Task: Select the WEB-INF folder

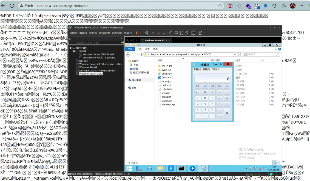Action: pos(166,70)
